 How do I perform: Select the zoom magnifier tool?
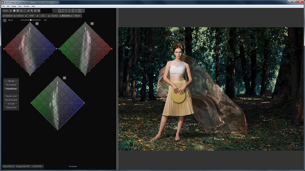[32, 11]
